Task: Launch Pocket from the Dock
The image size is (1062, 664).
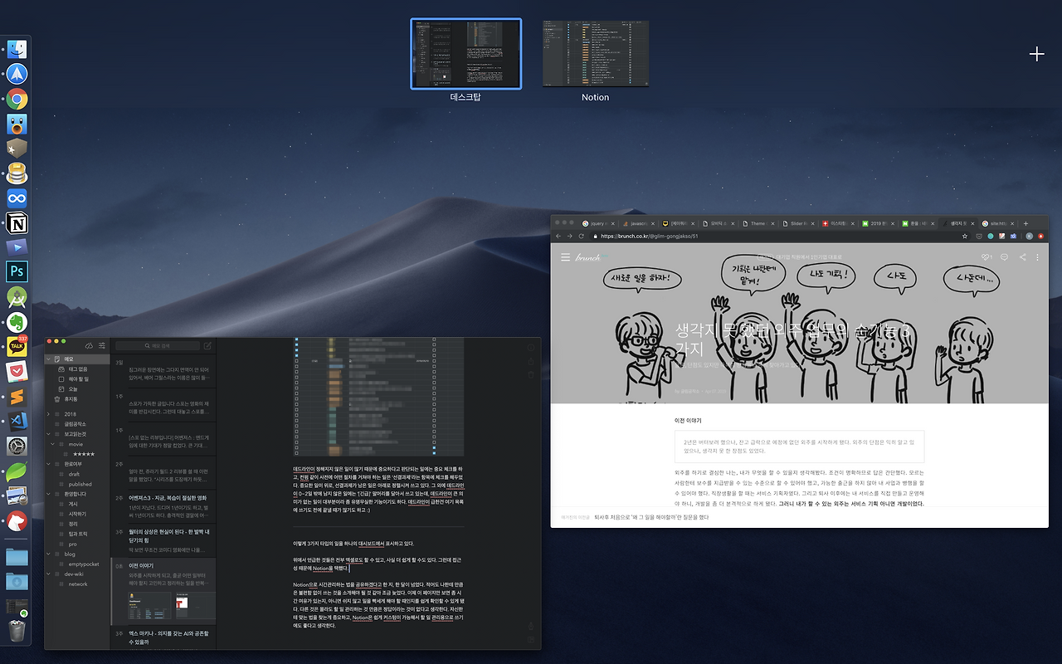Action: pyautogui.click(x=17, y=371)
